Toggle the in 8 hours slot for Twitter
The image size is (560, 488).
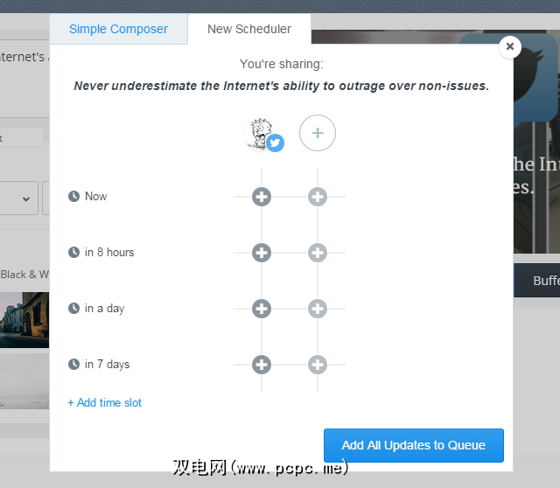[262, 253]
